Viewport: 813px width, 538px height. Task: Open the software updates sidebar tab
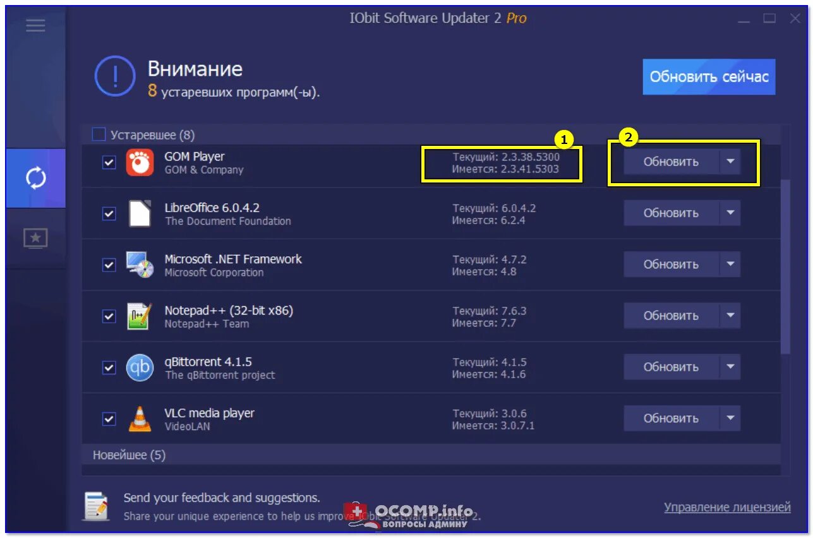tap(36, 178)
